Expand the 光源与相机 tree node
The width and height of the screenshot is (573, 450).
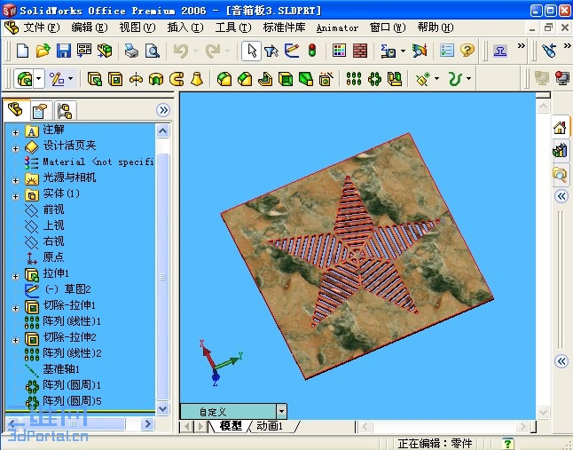[x=15, y=180]
